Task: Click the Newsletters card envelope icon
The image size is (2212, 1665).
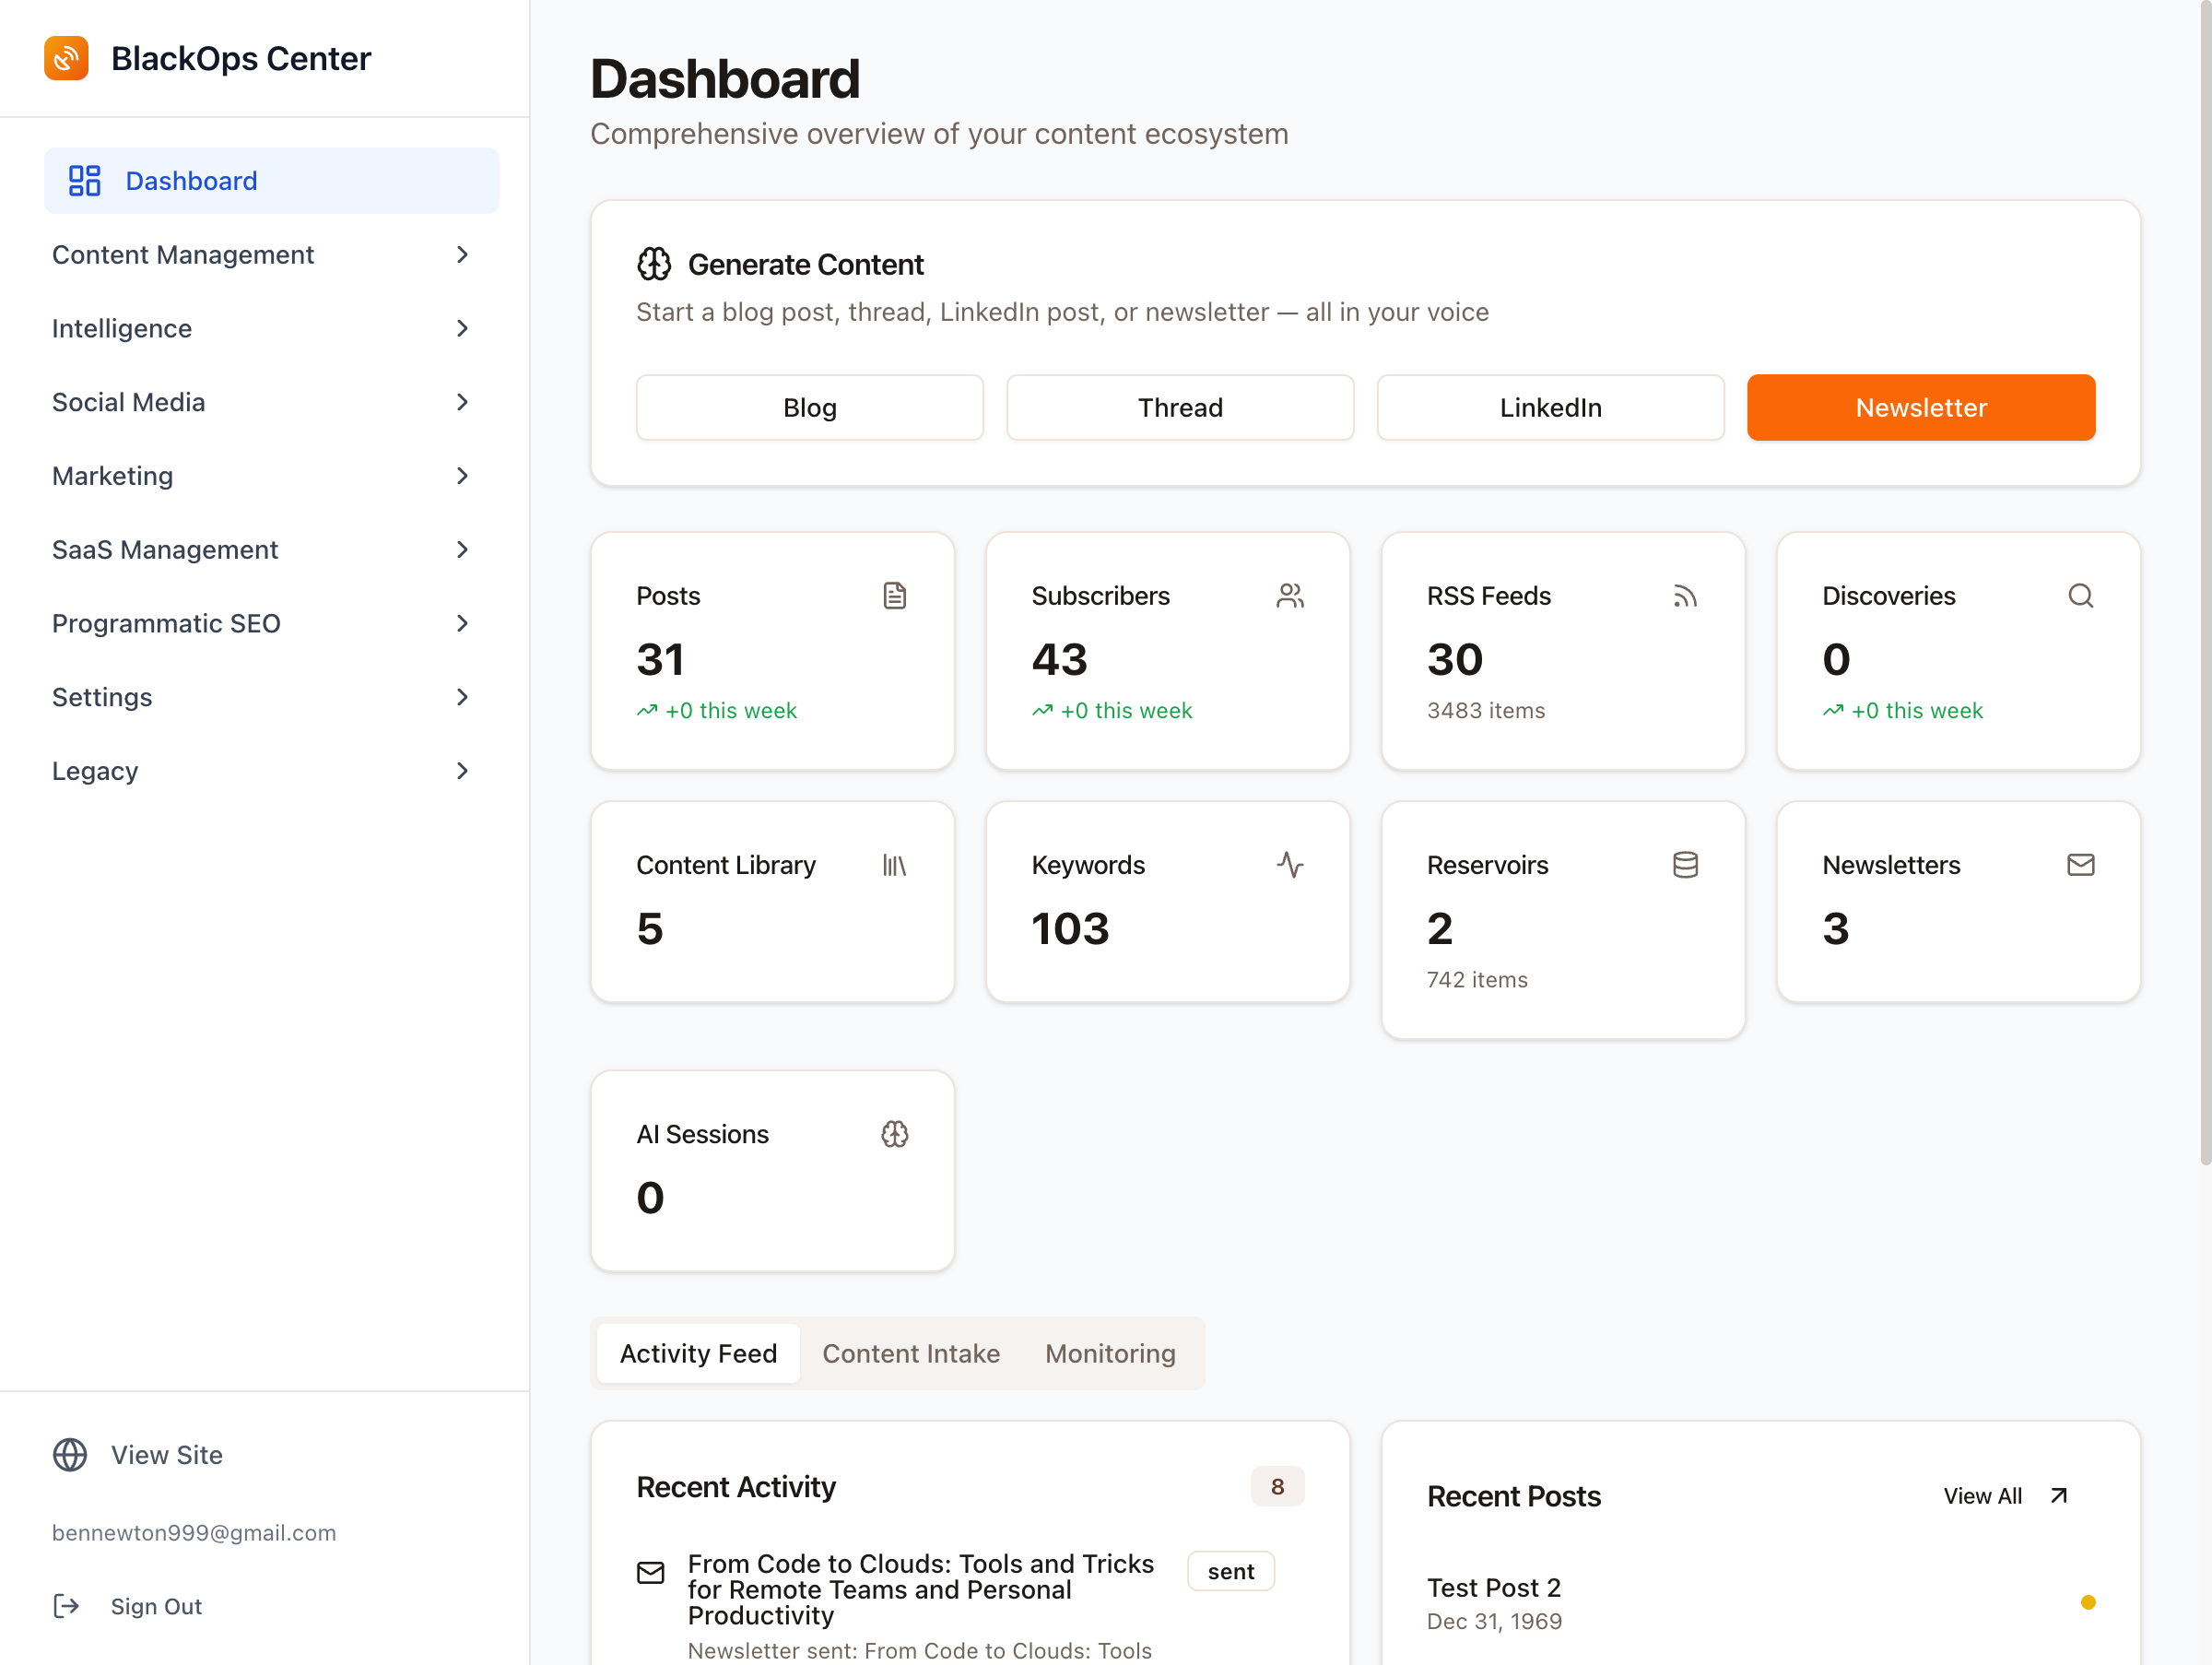Action: [x=2080, y=865]
